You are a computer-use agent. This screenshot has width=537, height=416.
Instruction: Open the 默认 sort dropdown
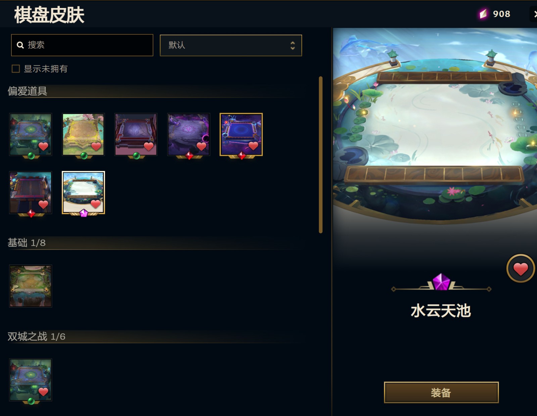click(x=231, y=45)
